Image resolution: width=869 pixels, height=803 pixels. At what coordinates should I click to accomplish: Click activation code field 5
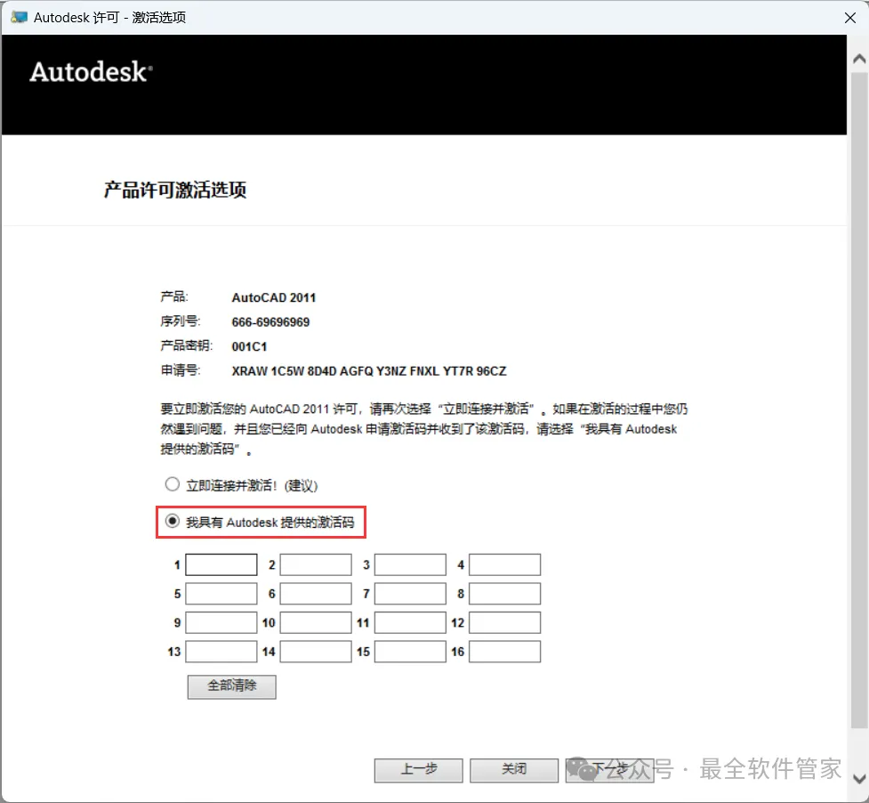pos(221,594)
